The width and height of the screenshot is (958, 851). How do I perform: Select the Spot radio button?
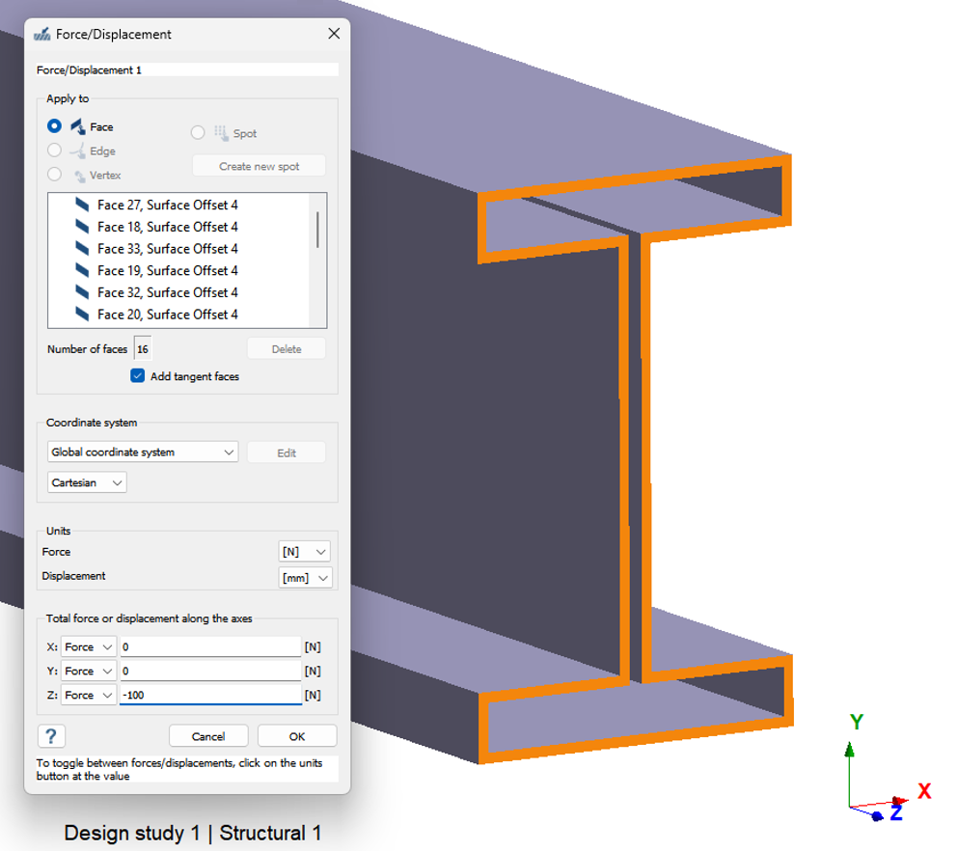[x=198, y=133]
